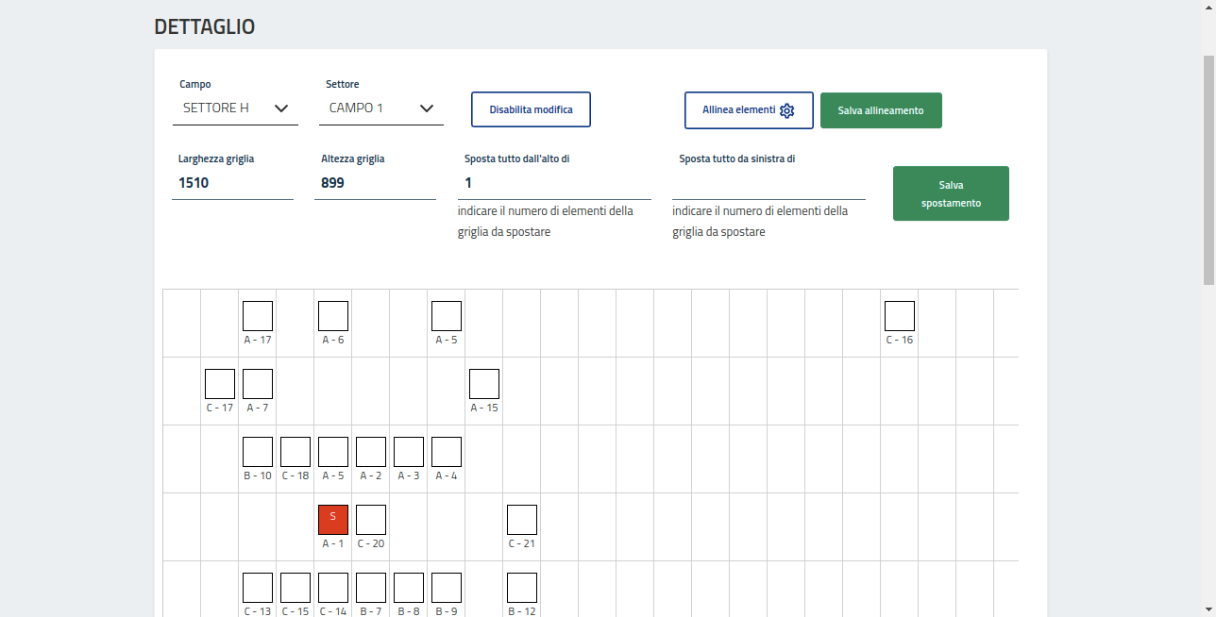1216x617 pixels.
Task: Click the page's vertical scrollbar
Action: (x=1208, y=170)
